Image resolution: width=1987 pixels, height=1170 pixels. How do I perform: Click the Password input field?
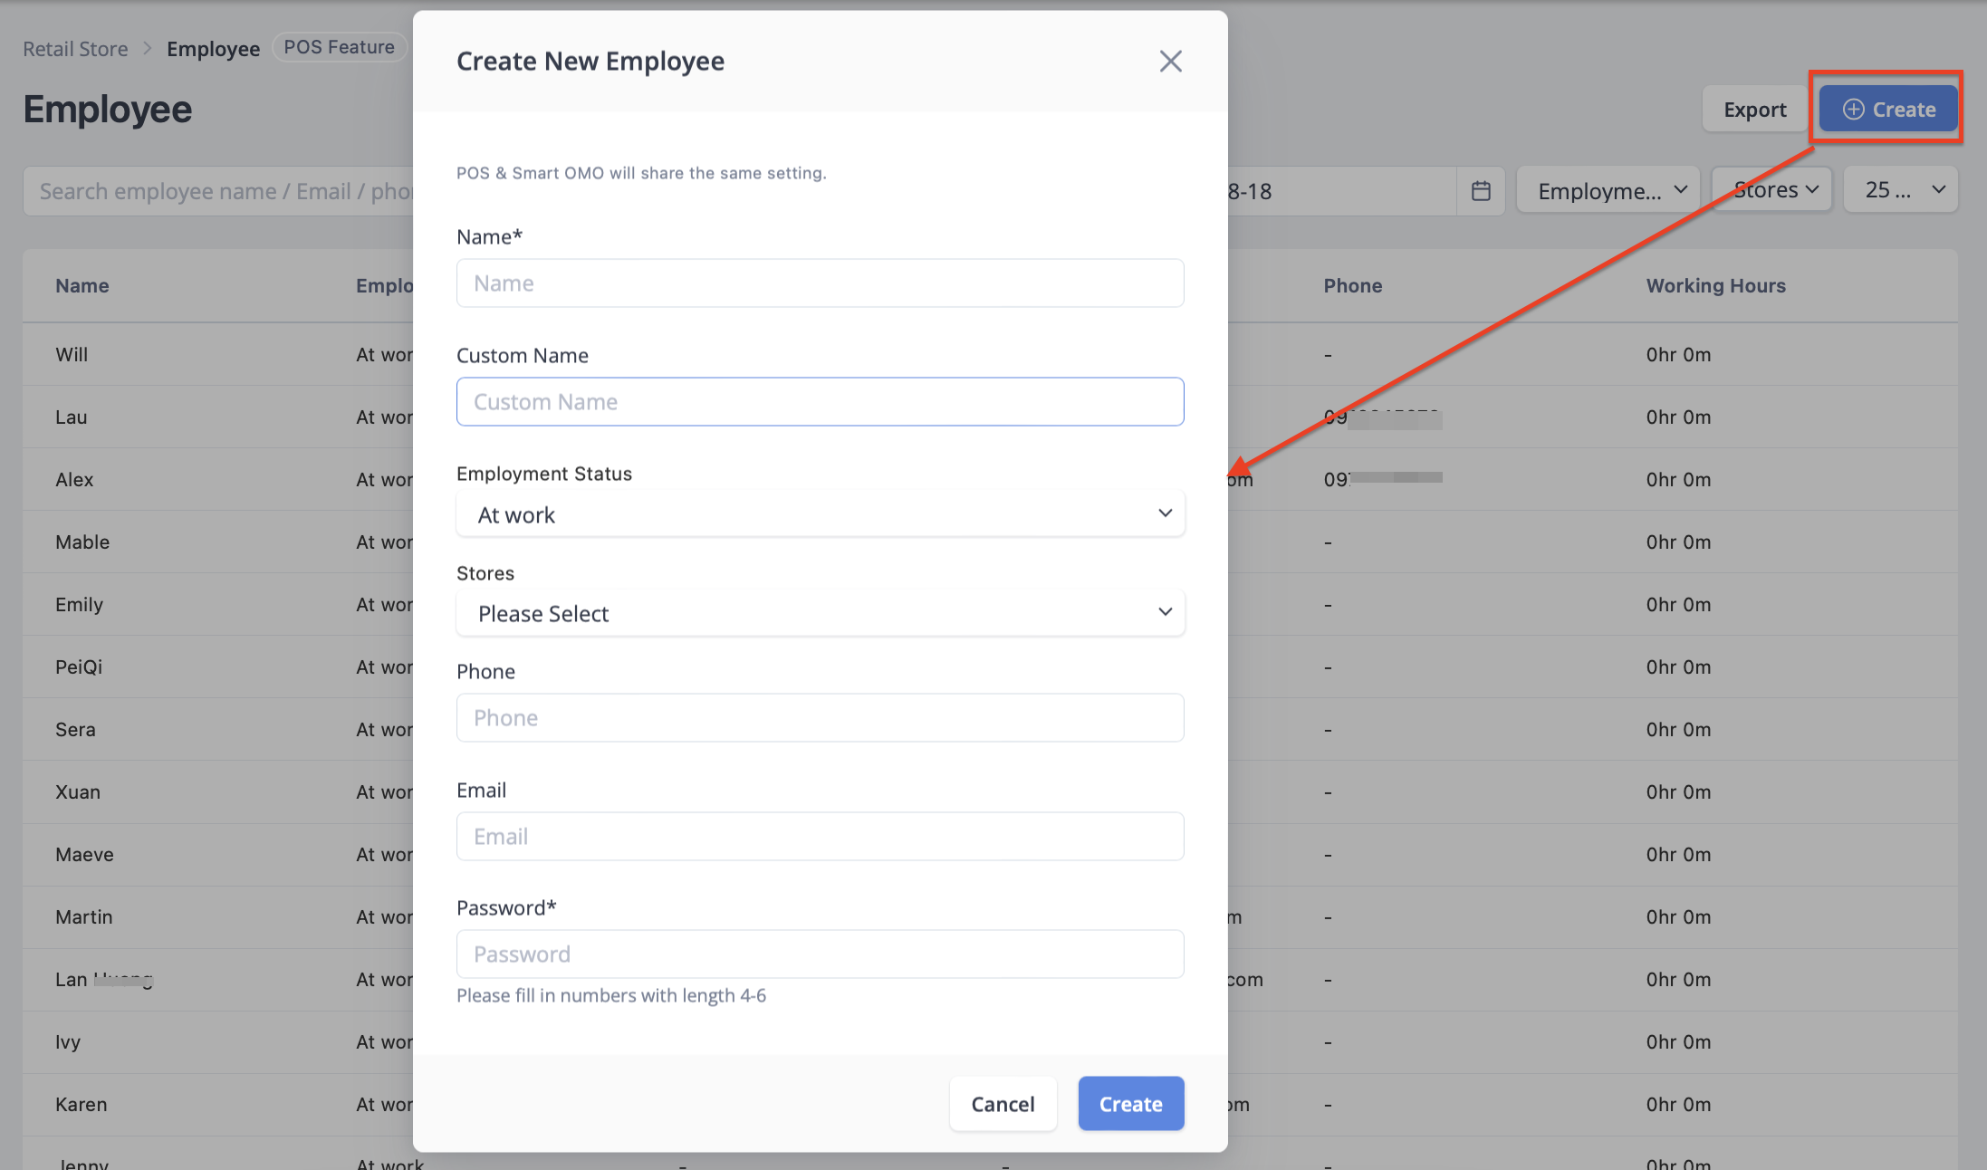click(x=820, y=954)
